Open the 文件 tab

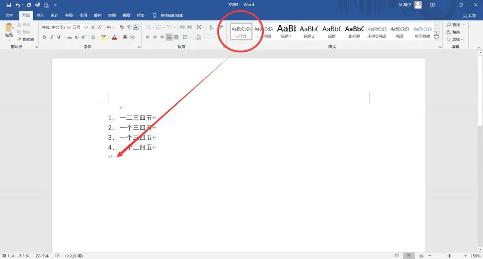pos(9,16)
